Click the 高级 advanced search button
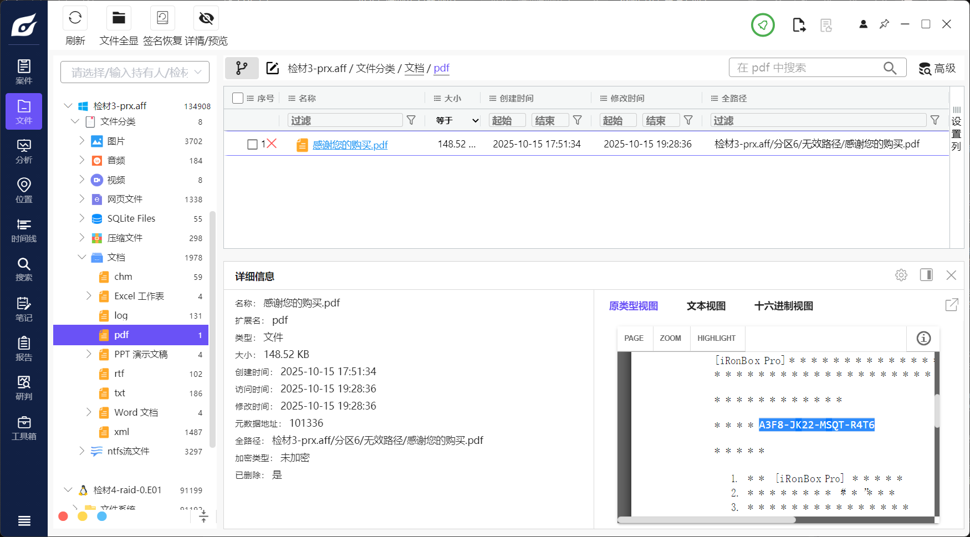The image size is (970, 537). (937, 68)
